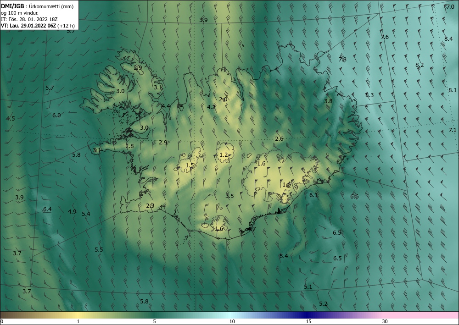459x325 pixels.
Task: Click the 2.8 precipitation value
Action: point(129,146)
